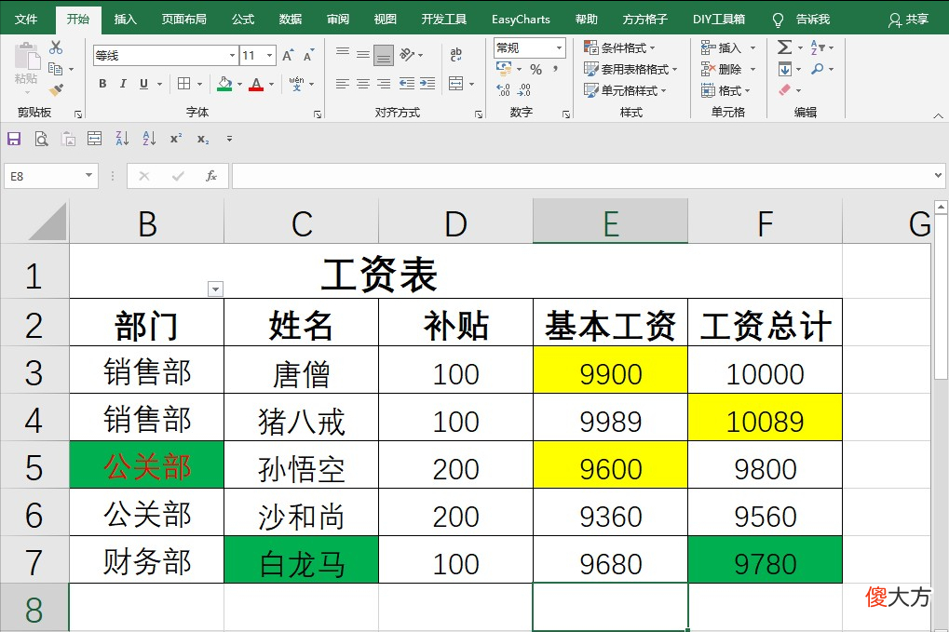
Task: Align text left
Action: 343,84
